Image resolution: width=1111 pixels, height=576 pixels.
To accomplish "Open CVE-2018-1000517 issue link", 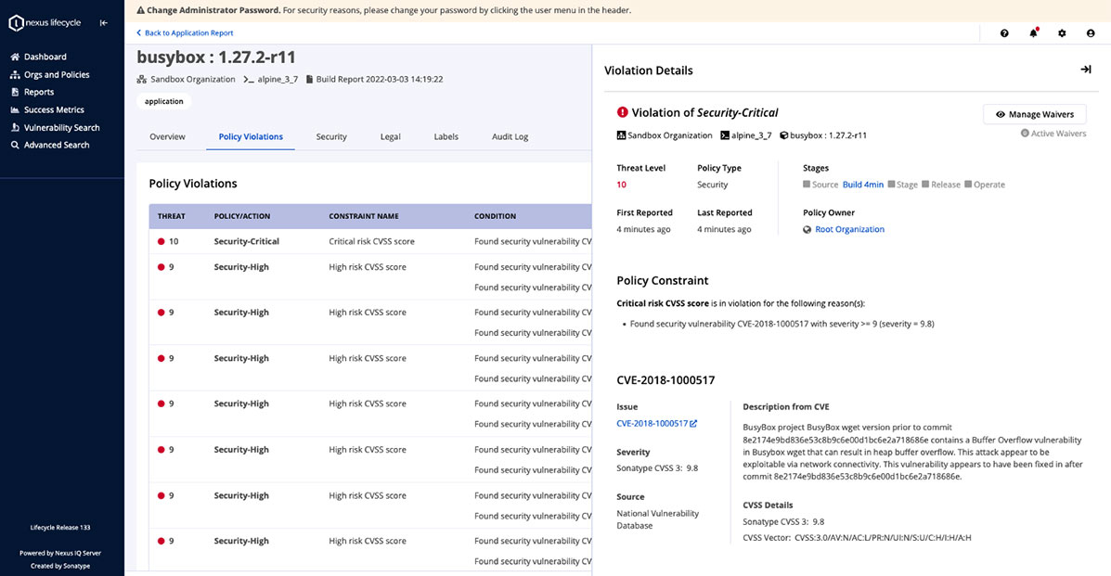I will point(652,424).
